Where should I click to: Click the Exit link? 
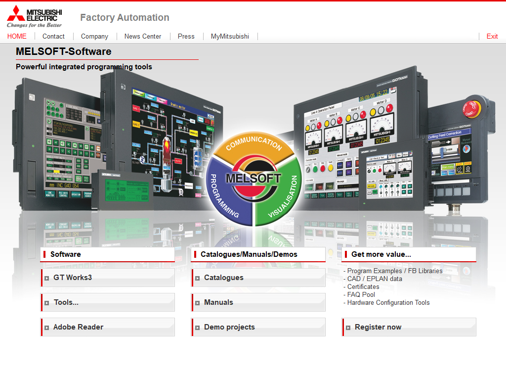click(492, 36)
